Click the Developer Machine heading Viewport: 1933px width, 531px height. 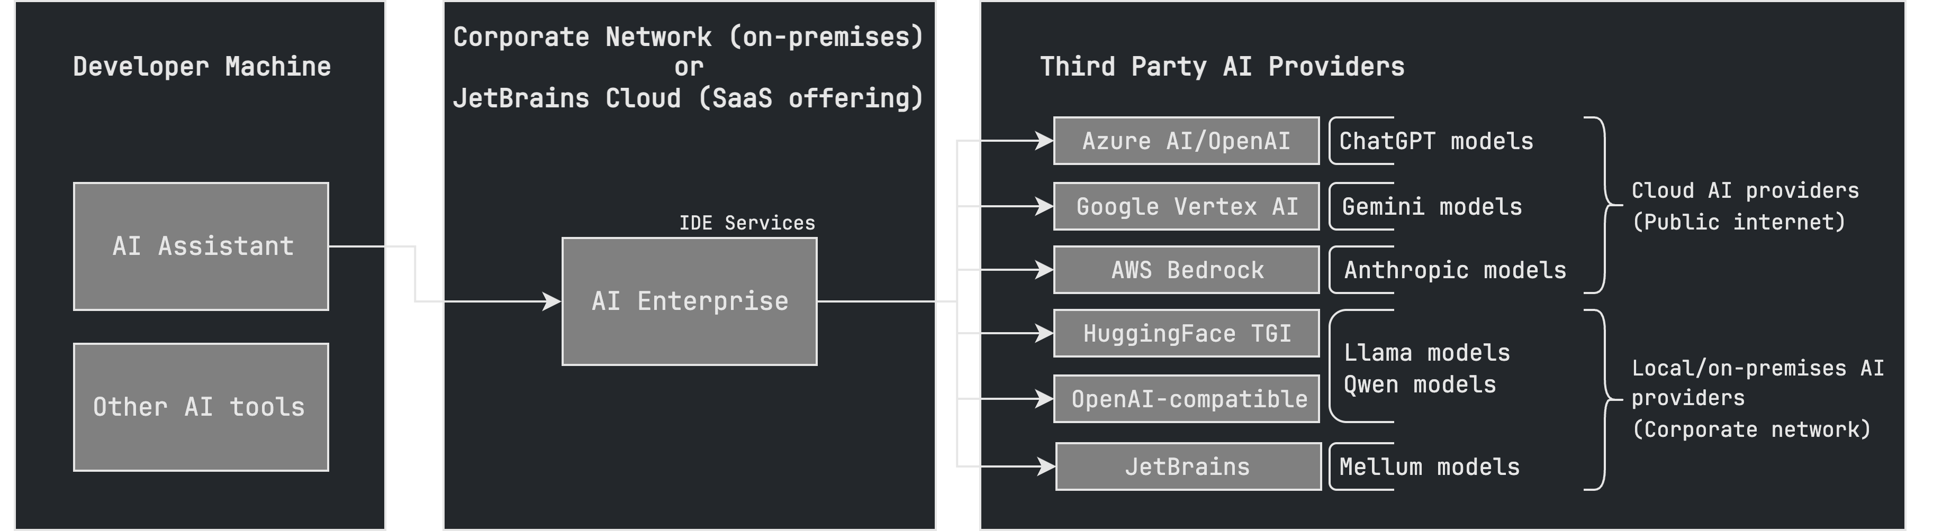tap(202, 67)
